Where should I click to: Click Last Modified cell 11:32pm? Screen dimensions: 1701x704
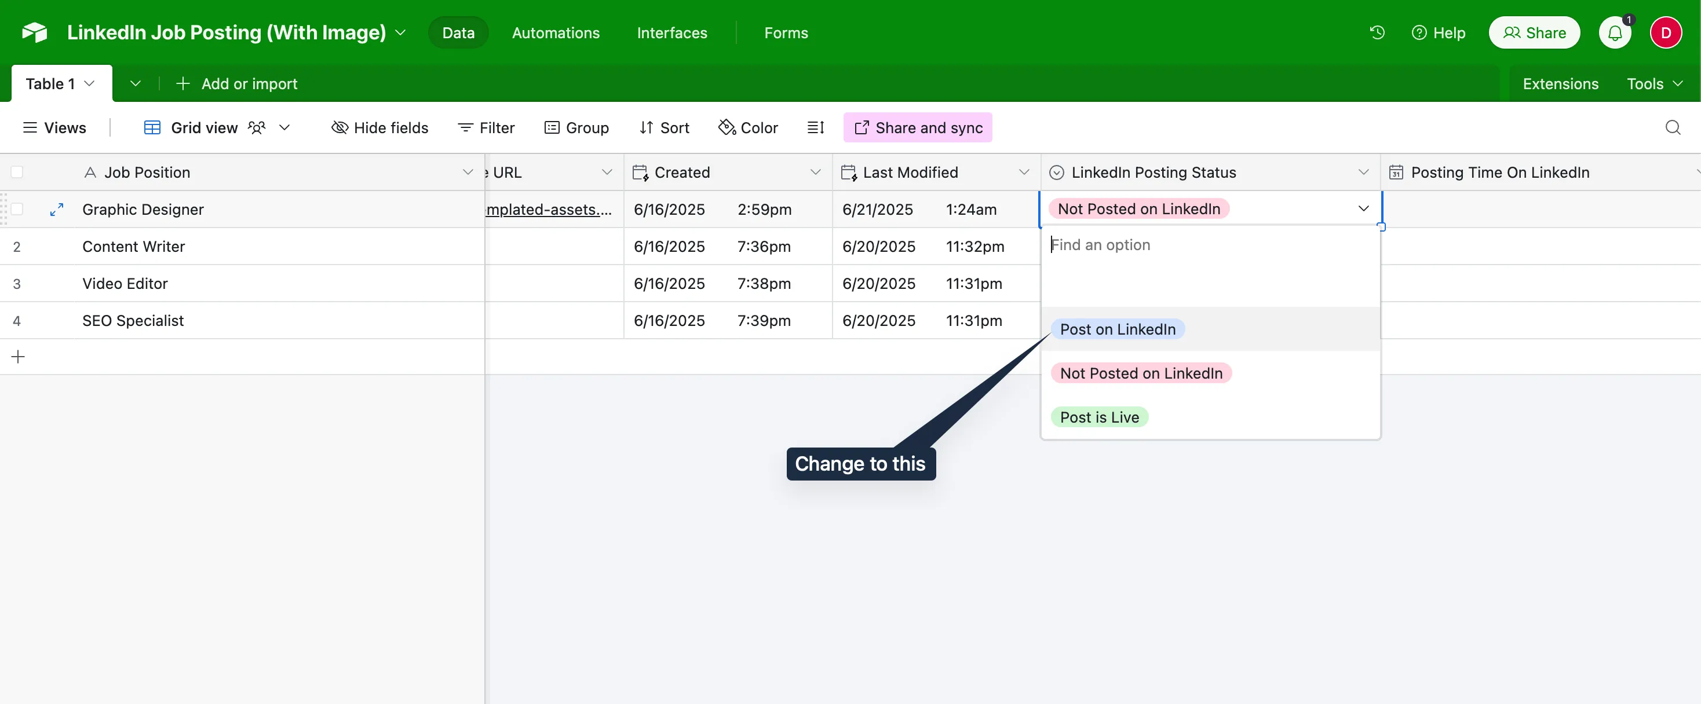(936, 246)
